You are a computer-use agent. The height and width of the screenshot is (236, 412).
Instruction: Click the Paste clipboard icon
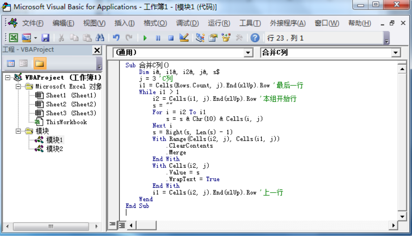(87, 38)
